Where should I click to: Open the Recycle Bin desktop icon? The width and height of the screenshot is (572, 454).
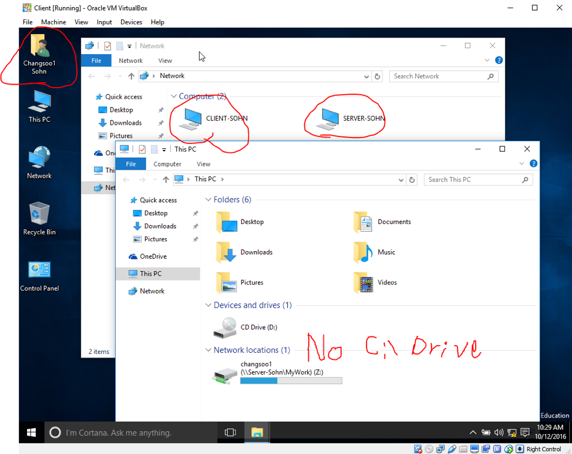pyautogui.click(x=39, y=219)
